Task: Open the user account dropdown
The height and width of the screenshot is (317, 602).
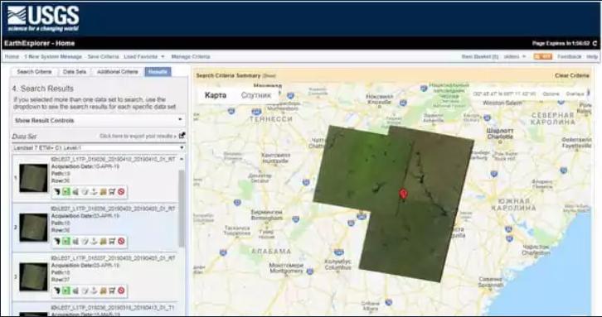Action: coord(515,56)
